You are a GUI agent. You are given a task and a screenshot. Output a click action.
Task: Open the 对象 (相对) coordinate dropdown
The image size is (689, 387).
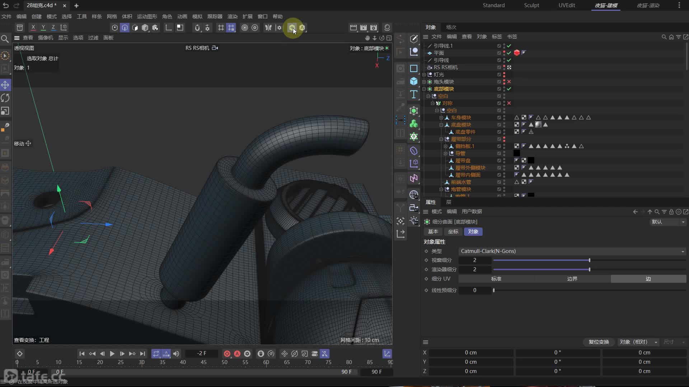[x=638, y=342]
